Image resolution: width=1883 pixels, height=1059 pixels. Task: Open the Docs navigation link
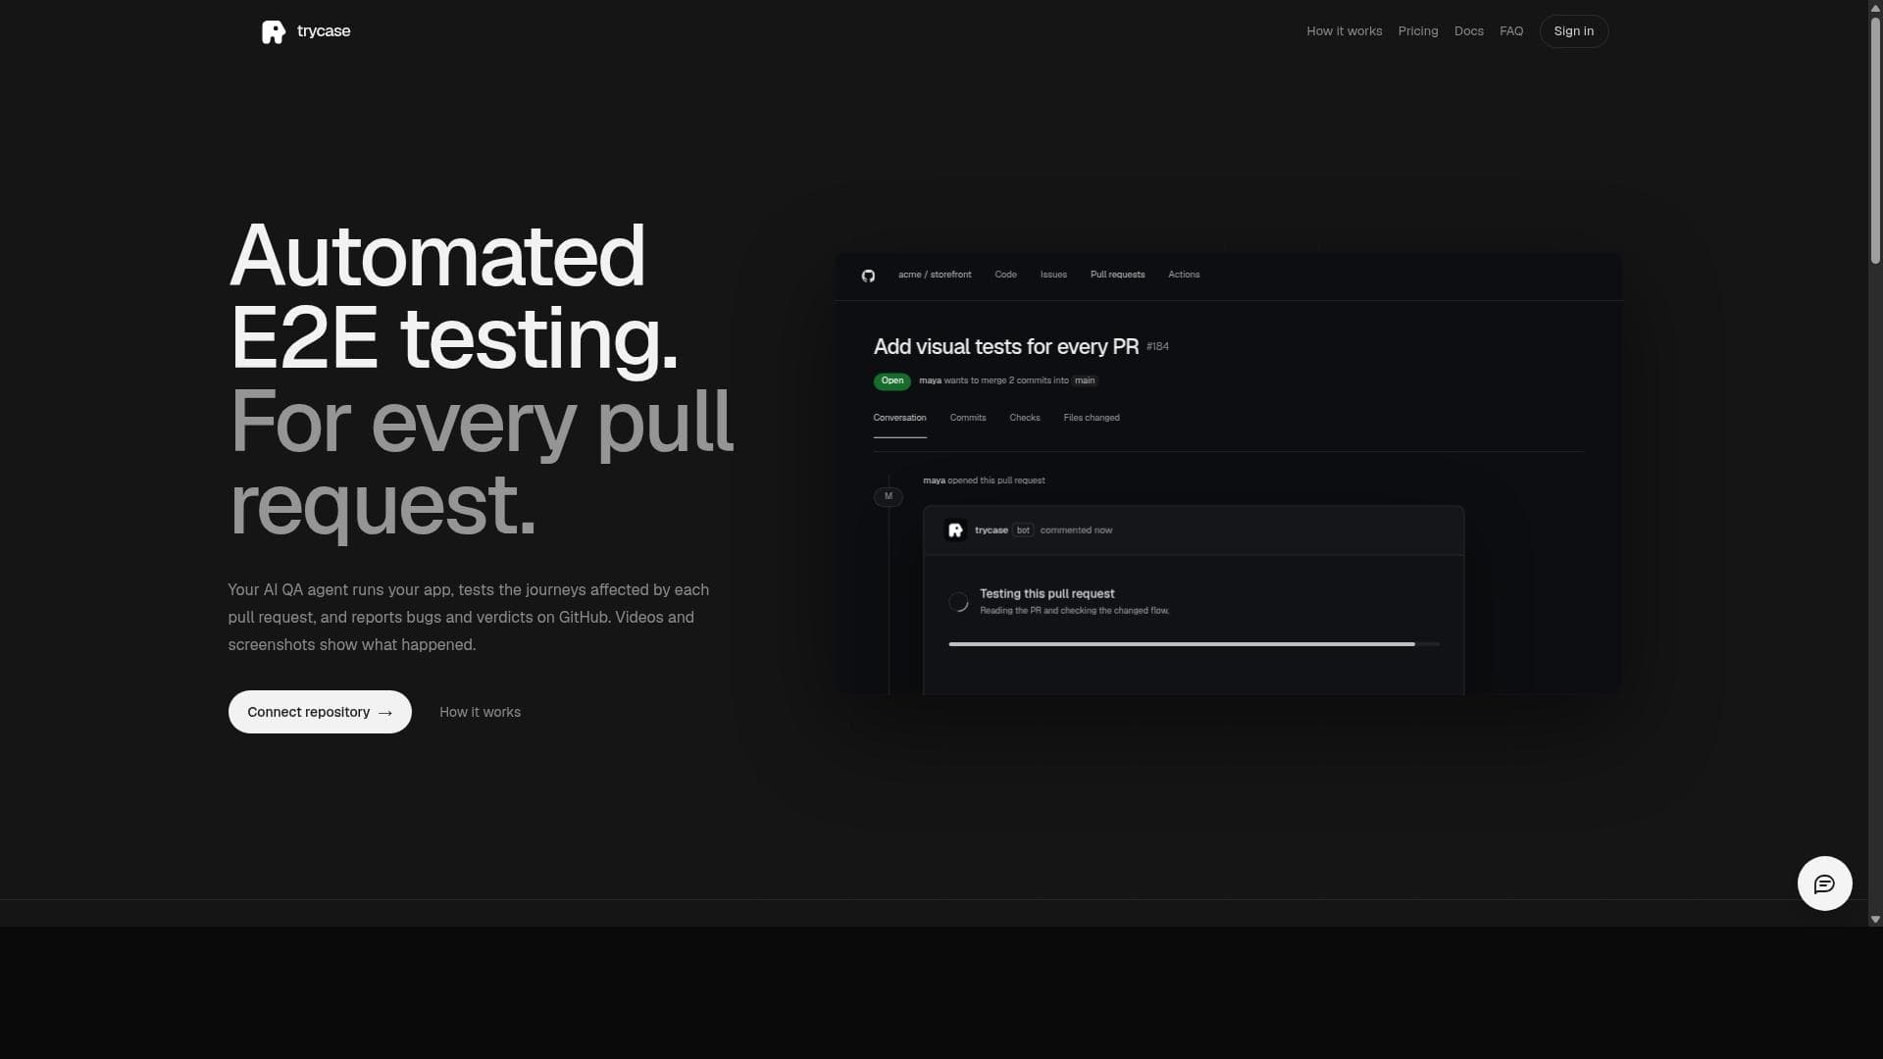1469,31
